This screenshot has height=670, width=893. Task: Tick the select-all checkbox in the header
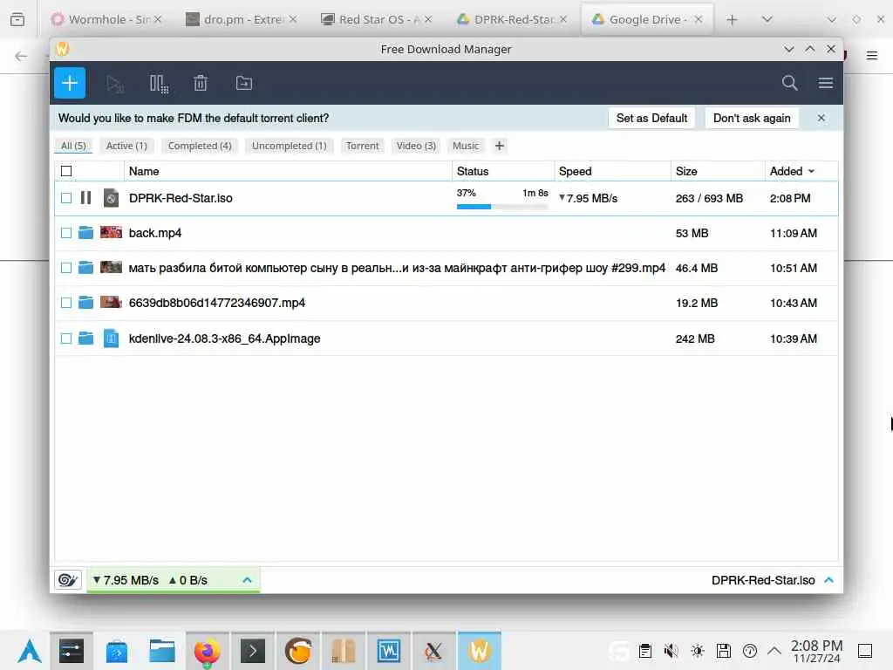(66, 171)
